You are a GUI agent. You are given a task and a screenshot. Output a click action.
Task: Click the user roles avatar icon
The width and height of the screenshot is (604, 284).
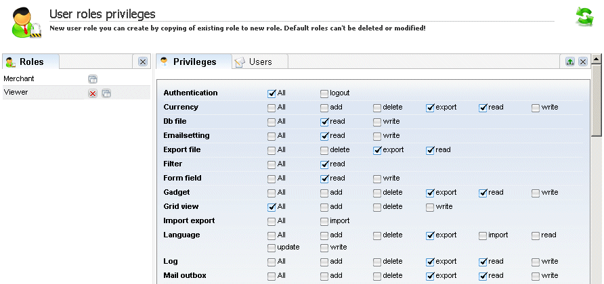[x=26, y=23]
